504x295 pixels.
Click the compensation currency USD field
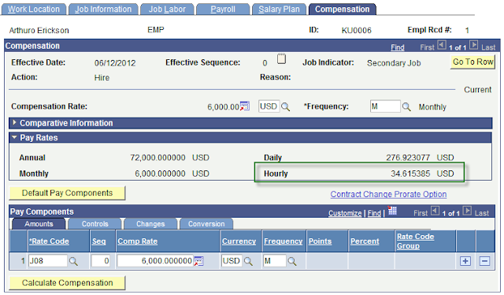[269, 106]
